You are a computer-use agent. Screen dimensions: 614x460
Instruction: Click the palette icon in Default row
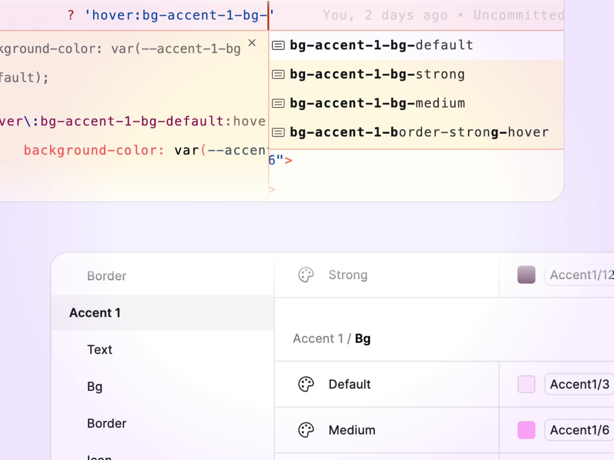coord(306,384)
